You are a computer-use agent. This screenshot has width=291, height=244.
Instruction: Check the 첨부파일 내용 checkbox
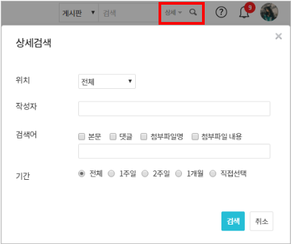point(195,136)
